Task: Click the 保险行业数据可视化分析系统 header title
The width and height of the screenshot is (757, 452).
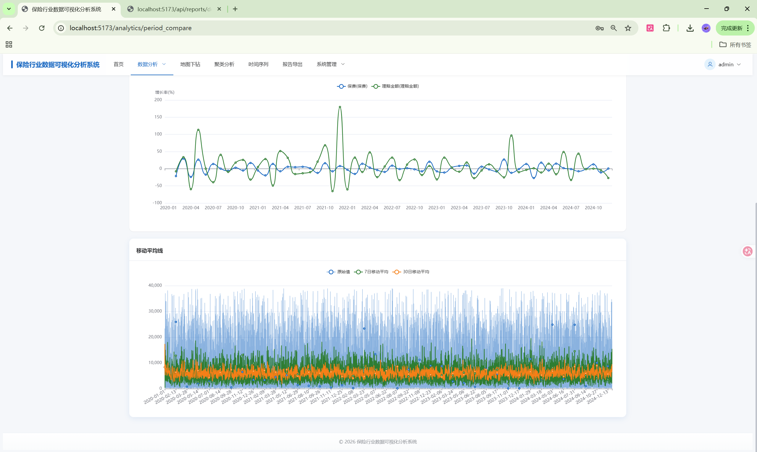Action: tap(58, 65)
